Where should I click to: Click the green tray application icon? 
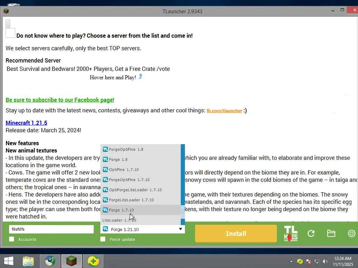(300, 261)
